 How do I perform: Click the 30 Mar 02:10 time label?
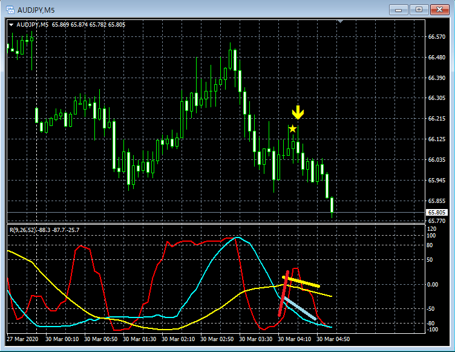click(178, 339)
